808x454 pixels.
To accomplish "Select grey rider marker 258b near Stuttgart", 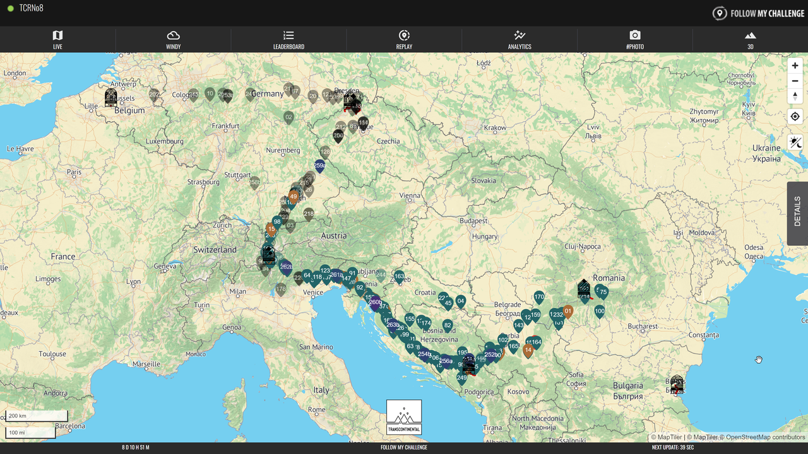I will click(x=254, y=183).
